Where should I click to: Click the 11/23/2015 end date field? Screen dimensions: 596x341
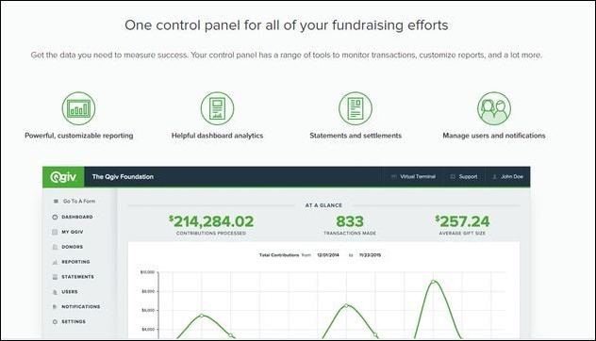click(370, 255)
